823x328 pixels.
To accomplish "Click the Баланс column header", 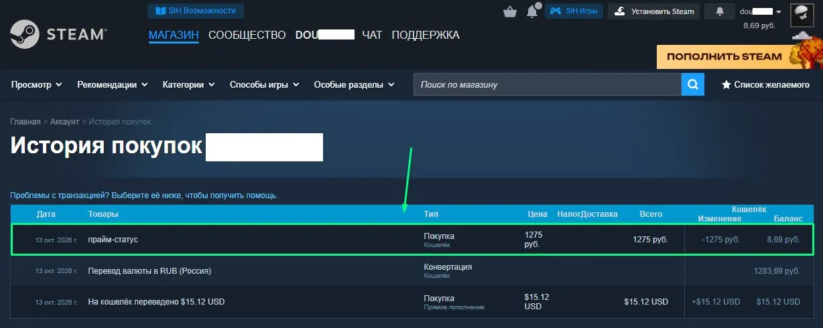I will coord(787,219).
